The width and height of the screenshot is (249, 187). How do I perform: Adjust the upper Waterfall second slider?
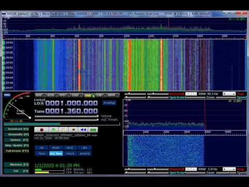158,94
